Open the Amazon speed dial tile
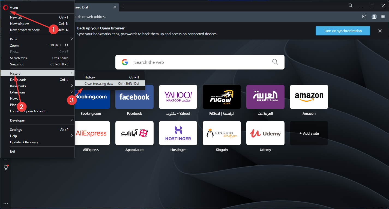389x209 pixels. [x=309, y=97]
